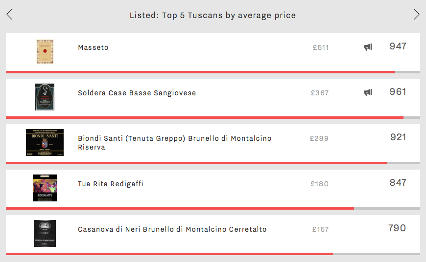Go to previous list with left arrow

click(x=9, y=14)
